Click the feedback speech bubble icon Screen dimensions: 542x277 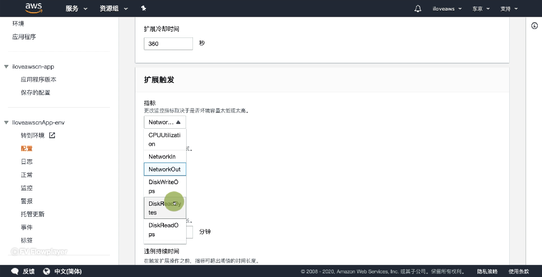tap(15, 271)
